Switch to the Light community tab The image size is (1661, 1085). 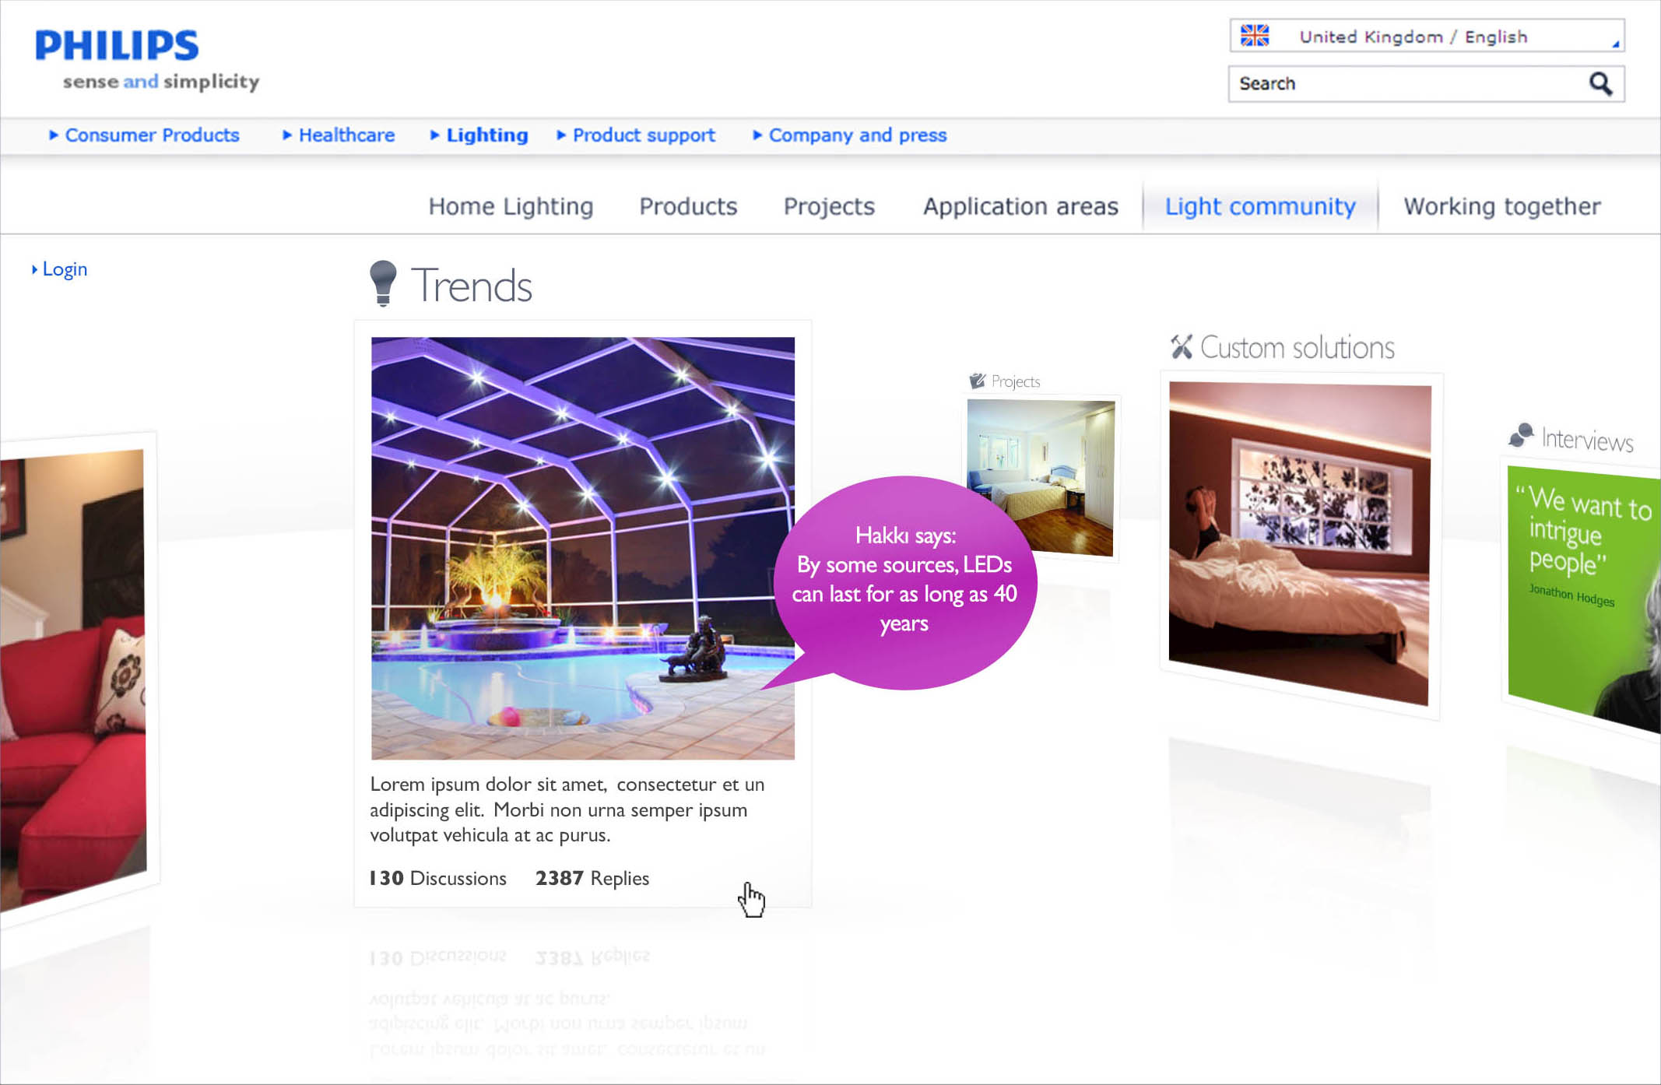point(1259,206)
